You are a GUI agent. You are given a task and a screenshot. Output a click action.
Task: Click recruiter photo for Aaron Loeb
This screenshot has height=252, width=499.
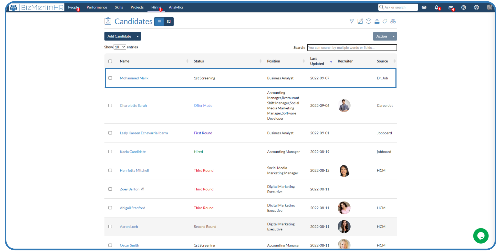[x=344, y=226]
